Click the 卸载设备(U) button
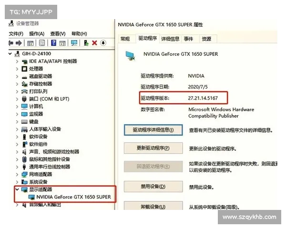286x229 pixels. pos(153,206)
